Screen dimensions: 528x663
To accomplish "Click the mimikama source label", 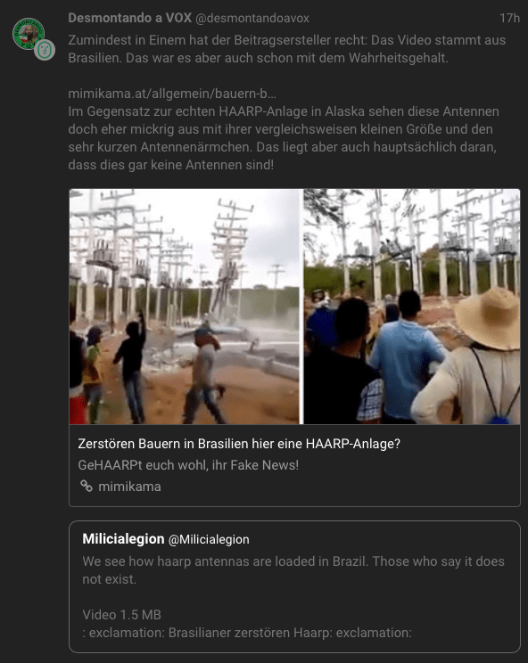I will [x=129, y=487].
